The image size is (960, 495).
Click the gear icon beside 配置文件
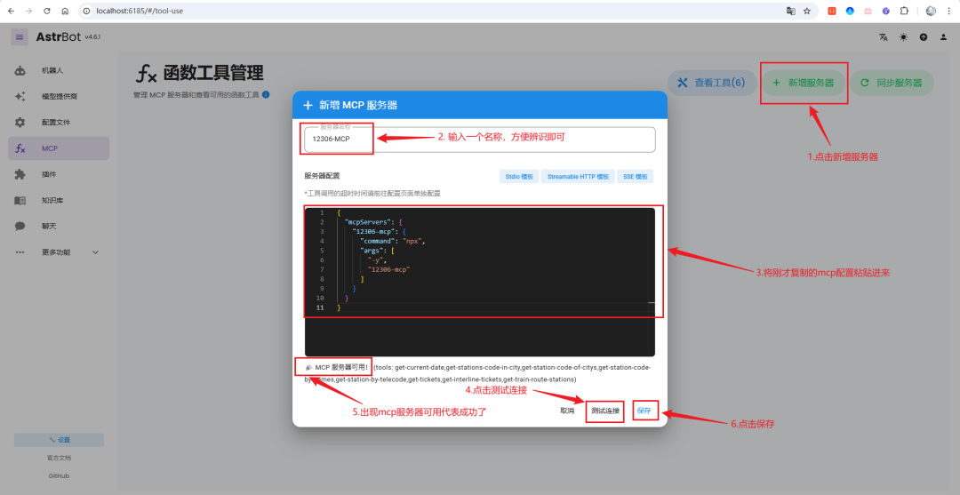20,123
